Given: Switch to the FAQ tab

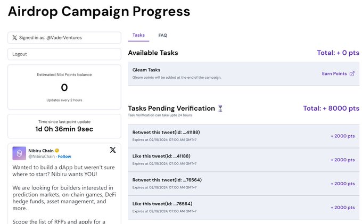Looking at the screenshot, I should pos(163,35).
